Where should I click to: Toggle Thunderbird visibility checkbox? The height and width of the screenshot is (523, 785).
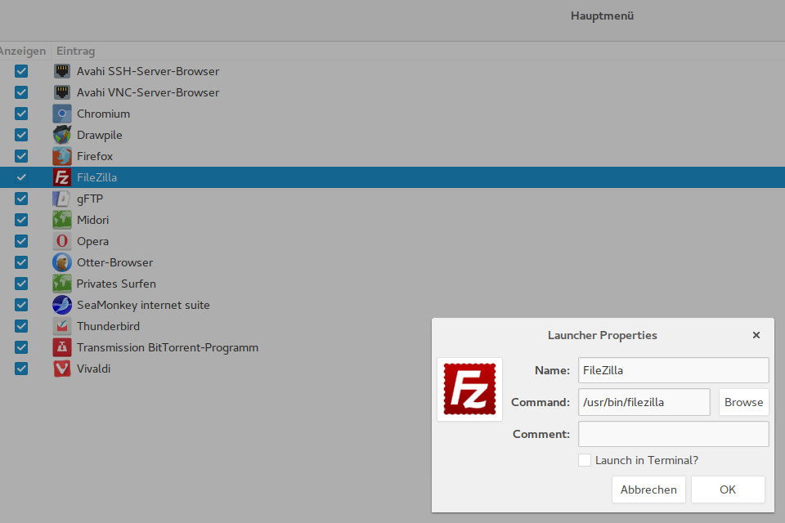pos(21,326)
